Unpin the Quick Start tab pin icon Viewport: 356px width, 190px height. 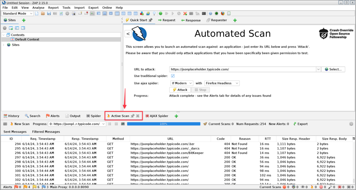pyautogui.click(x=150, y=20)
